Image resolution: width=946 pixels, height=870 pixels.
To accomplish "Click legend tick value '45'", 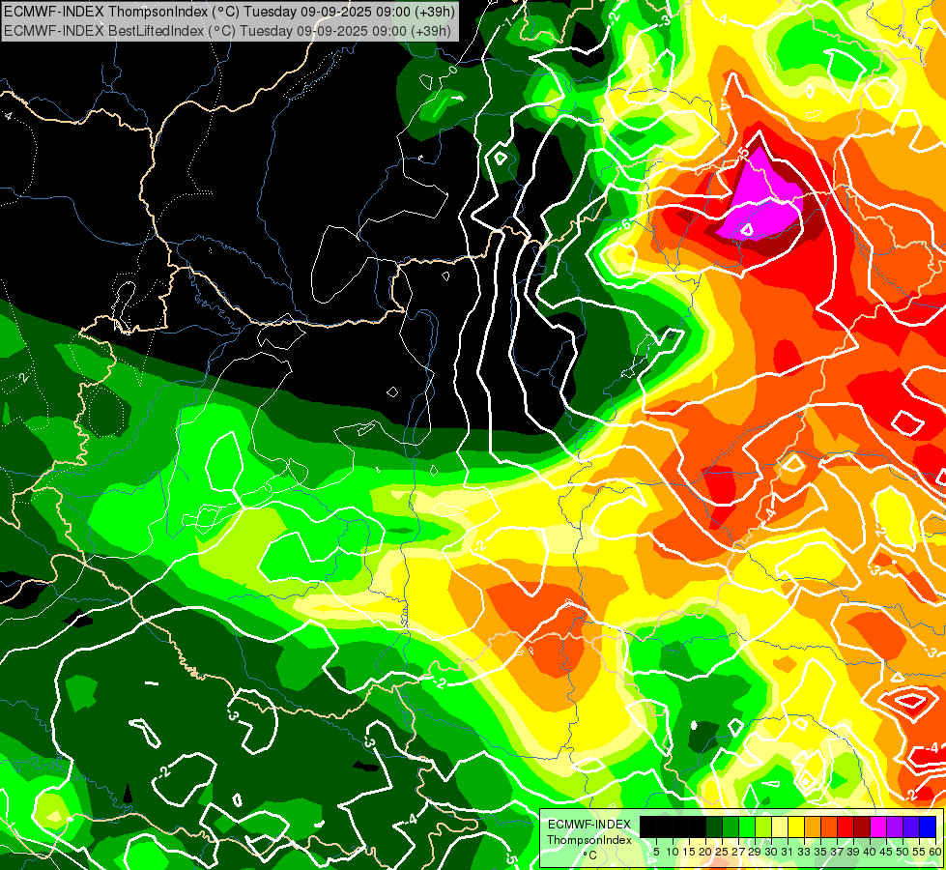I will point(886,852).
